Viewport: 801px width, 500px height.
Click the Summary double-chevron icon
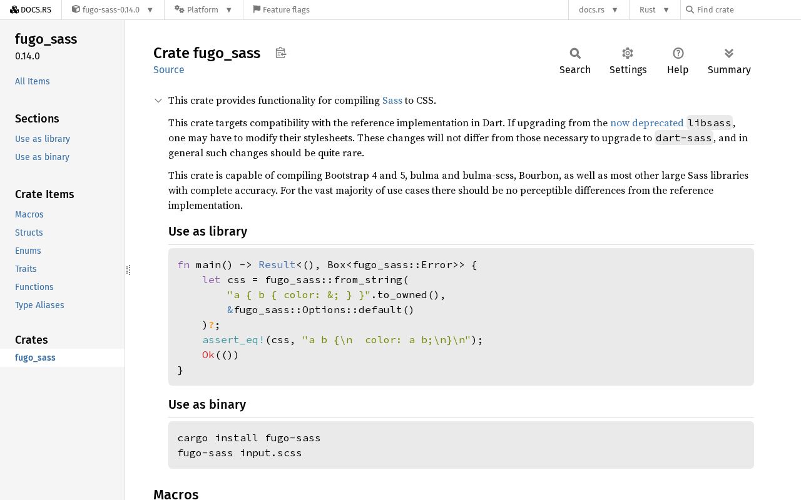pos(729,53)
